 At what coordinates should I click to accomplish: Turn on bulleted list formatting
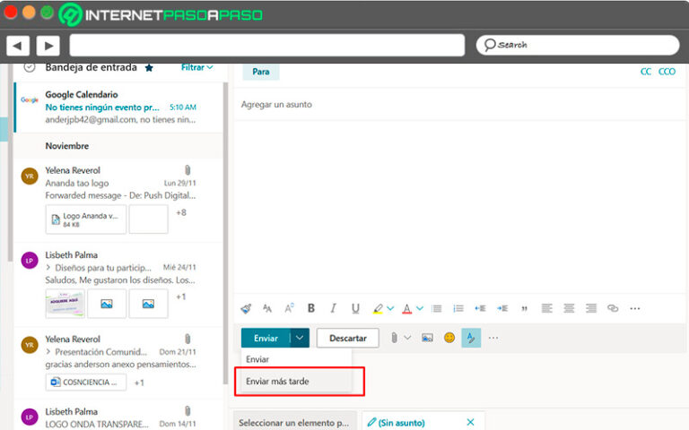pos(437,308)
